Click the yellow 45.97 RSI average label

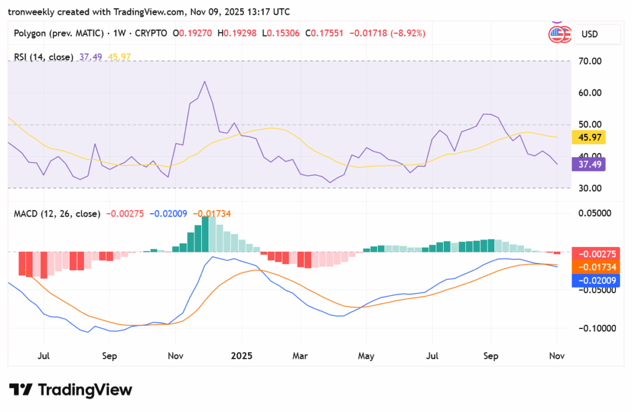click(x=591, y=137)
